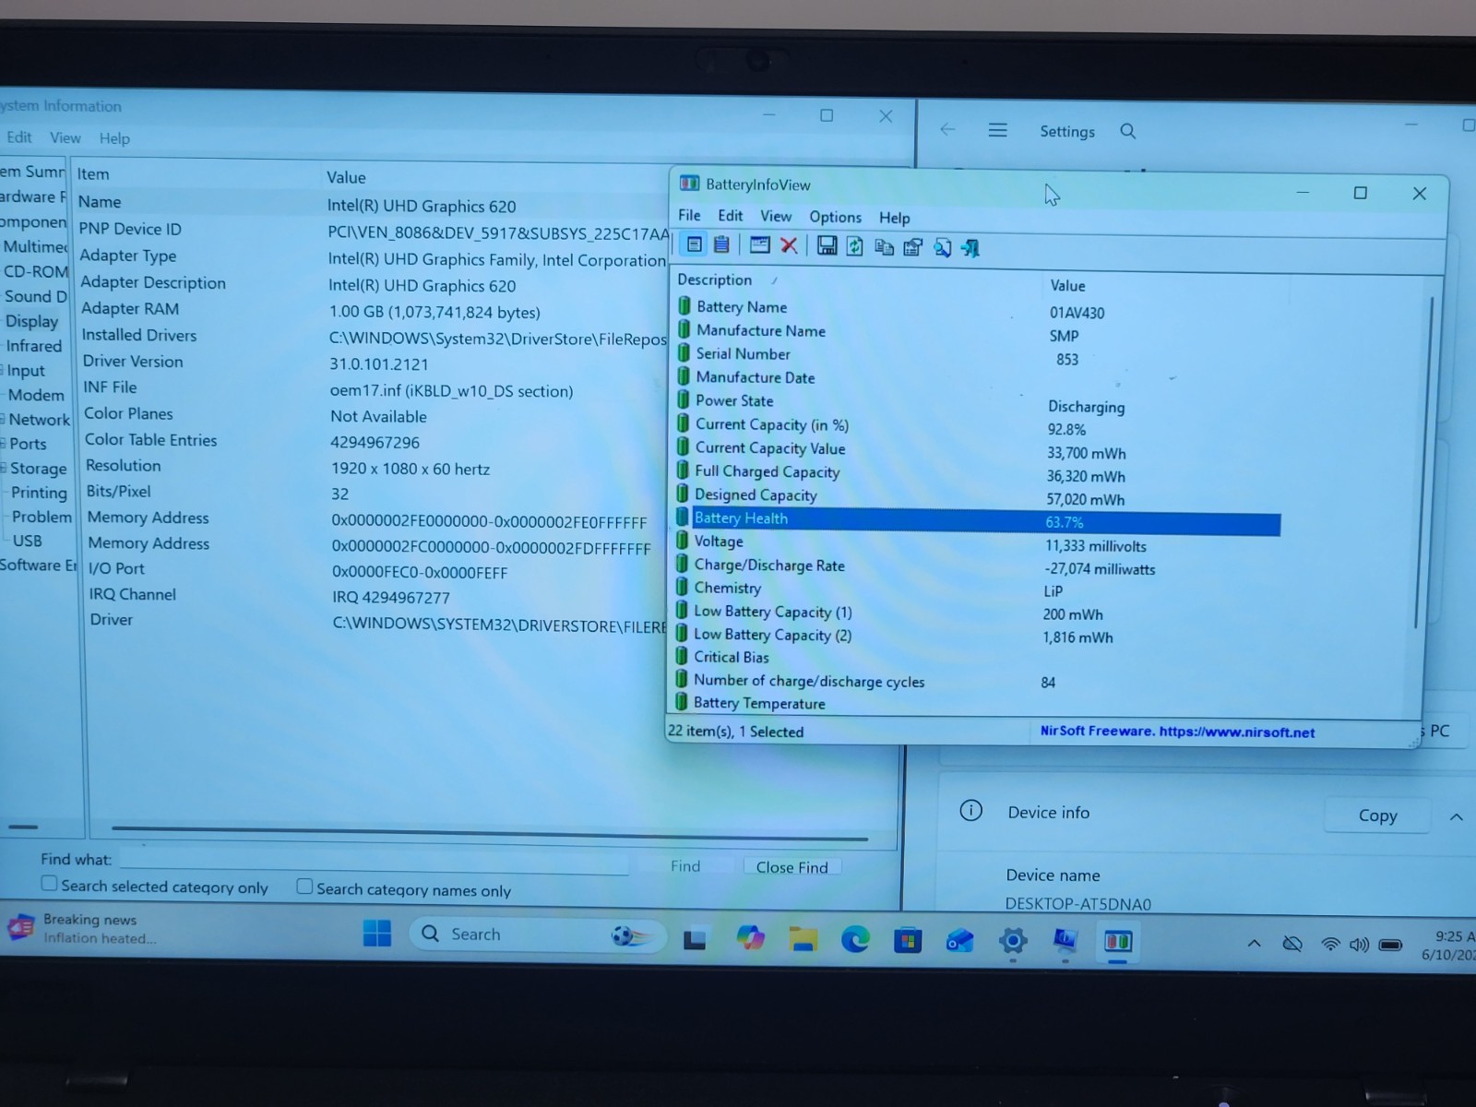The height and width of the screenshot is (1107, 1476).
Task: Expand the Input tree node
Action: (3, 370)
